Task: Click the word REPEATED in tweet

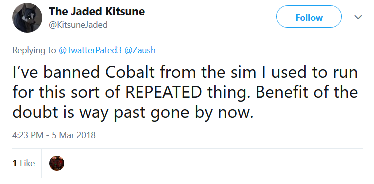Action: (163, 92)
